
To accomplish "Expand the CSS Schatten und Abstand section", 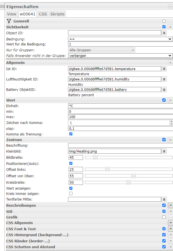I will point(170,247).
